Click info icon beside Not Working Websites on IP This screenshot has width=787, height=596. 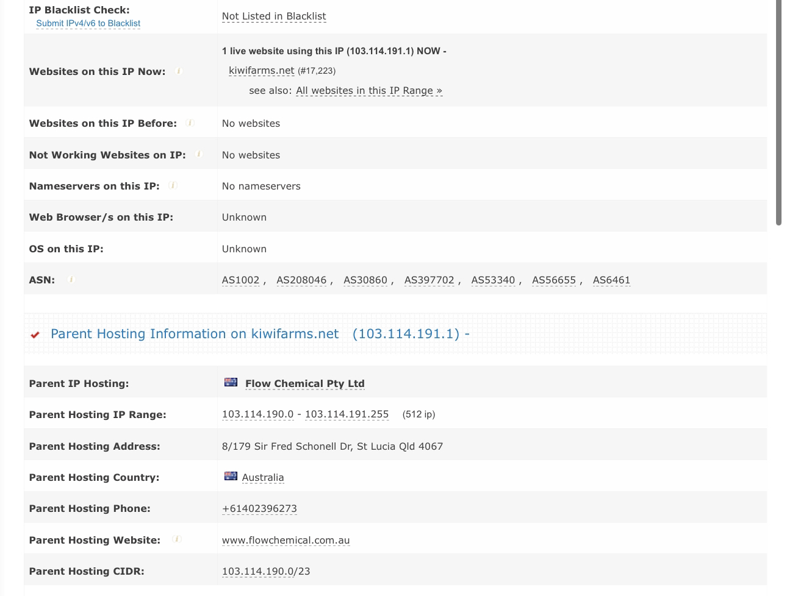click(199, 154)
